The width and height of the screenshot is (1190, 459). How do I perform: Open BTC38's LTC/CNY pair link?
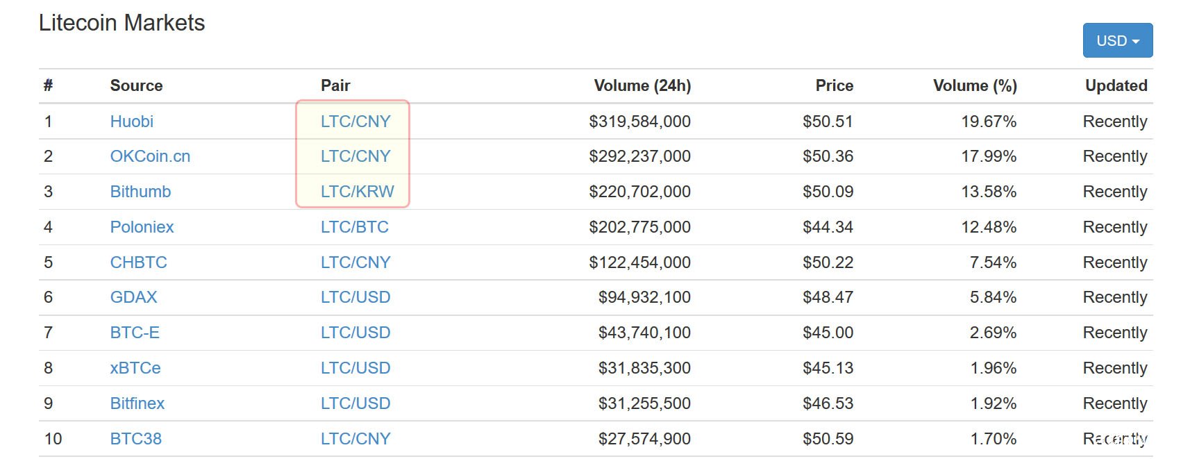(355, 439)
